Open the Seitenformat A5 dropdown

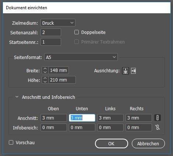[x=81, y=57]
